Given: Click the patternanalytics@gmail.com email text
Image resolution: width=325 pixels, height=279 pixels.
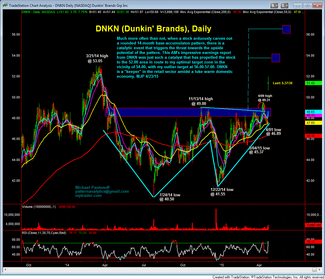Looking at the screenshot, I should click(x=102, y=192).
